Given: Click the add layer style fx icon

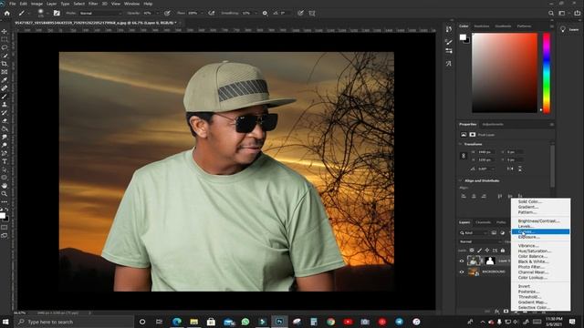Looking at the screenshot, I should 496,312.
